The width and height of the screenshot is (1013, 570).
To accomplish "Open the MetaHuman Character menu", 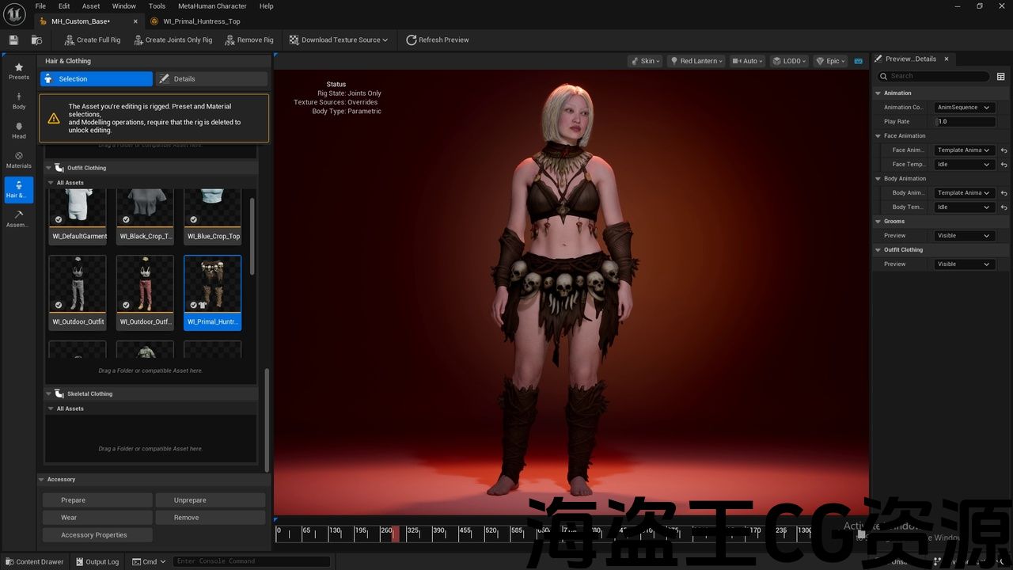I will 212,6.
